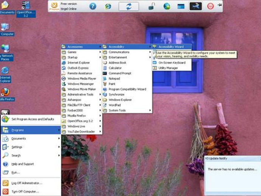The image size is (261, 196).
Task: Open the Documents desktop icon
Action: click(6, 8)
